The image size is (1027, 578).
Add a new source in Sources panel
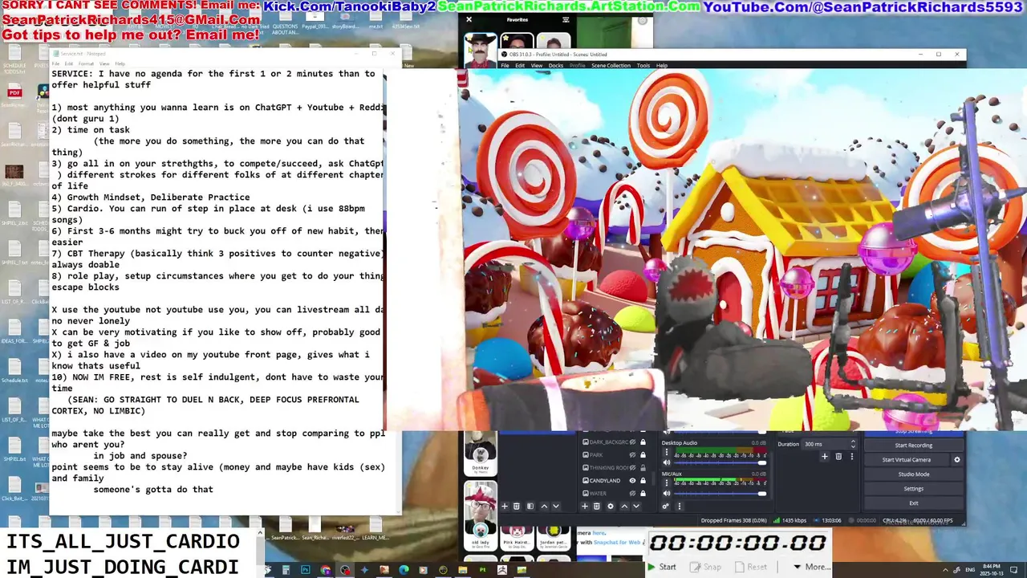[x=585, y=506]
